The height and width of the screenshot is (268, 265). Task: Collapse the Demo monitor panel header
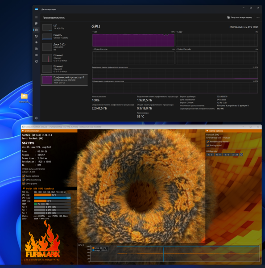pos(49,131)
